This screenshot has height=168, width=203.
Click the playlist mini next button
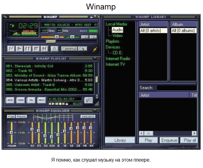(x=63, y=104)
